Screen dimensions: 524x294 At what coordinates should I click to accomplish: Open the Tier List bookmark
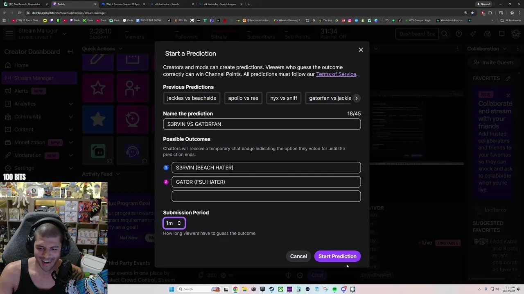[325, 20]
